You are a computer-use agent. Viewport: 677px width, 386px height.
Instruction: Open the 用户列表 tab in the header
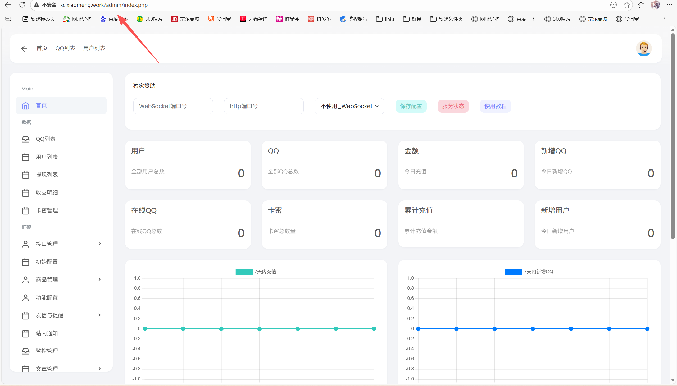(x=94, y=48)
